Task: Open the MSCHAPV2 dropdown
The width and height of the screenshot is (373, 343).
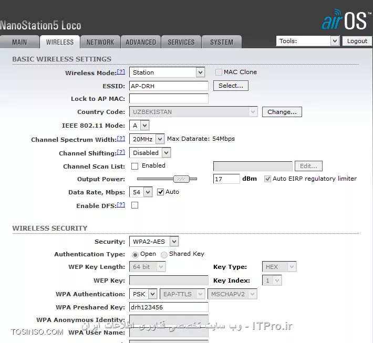Action: 232,294
